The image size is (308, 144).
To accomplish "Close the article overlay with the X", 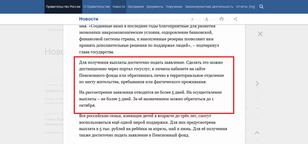I will (x=260, y=34).
